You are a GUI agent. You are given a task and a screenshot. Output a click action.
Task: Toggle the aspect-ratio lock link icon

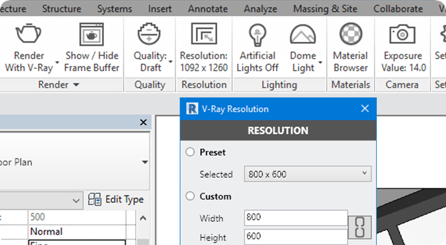click(x=359, y=227)
